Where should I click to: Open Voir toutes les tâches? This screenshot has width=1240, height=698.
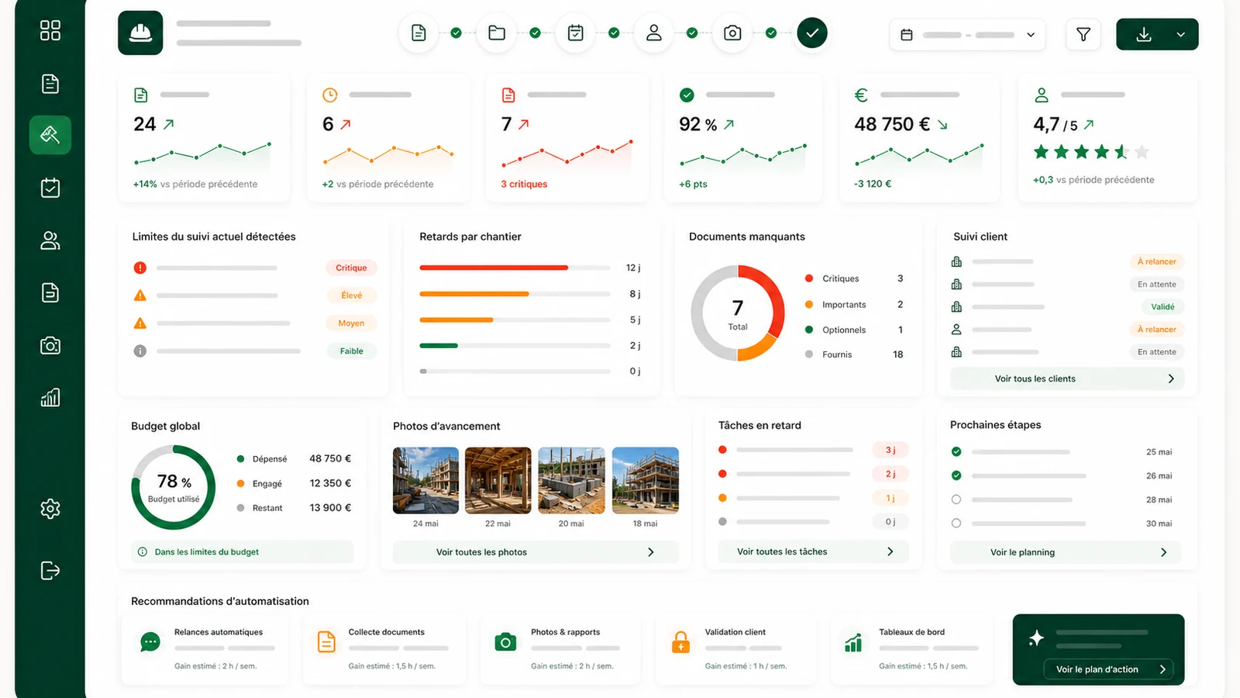tap(812, 551)
